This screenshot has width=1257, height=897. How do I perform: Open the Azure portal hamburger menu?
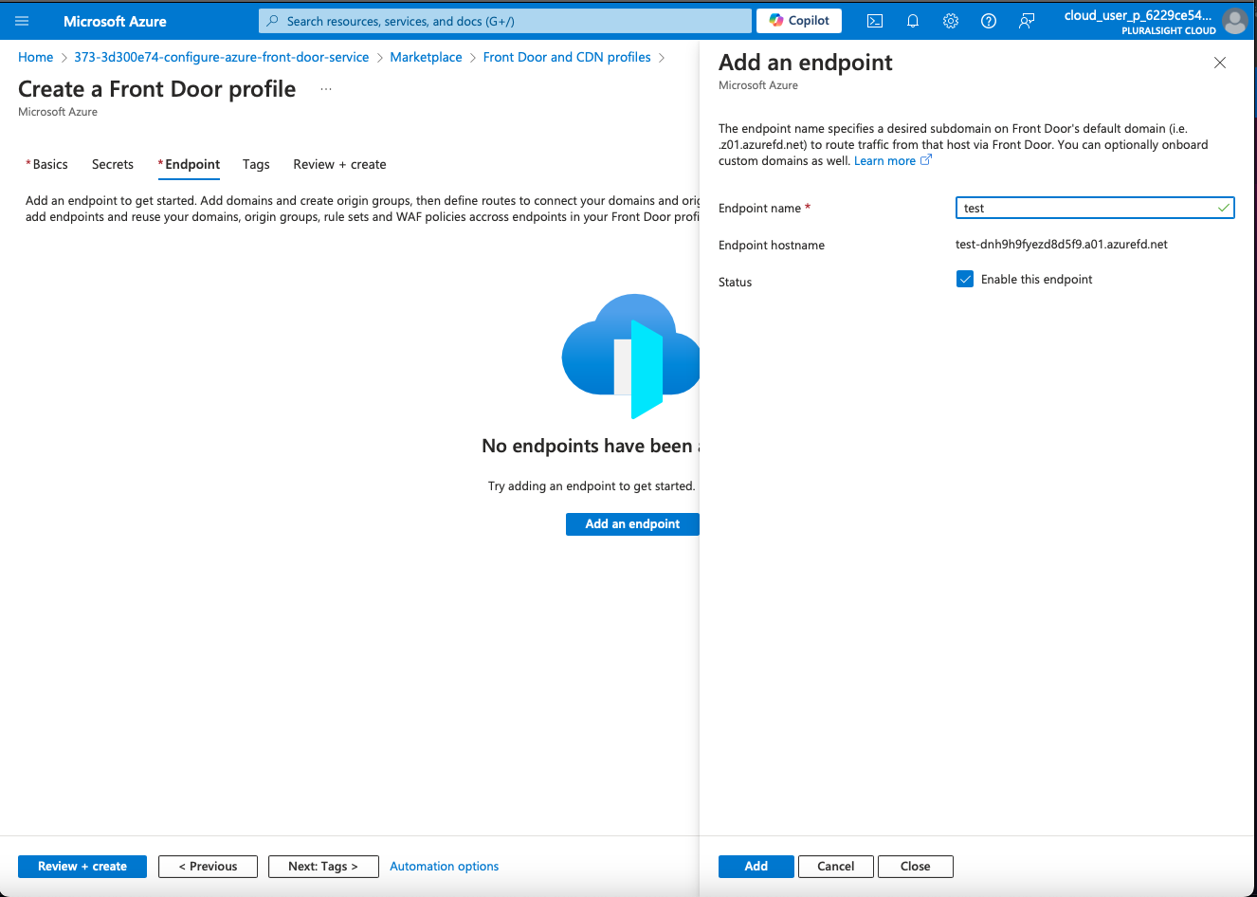(22, 21)
